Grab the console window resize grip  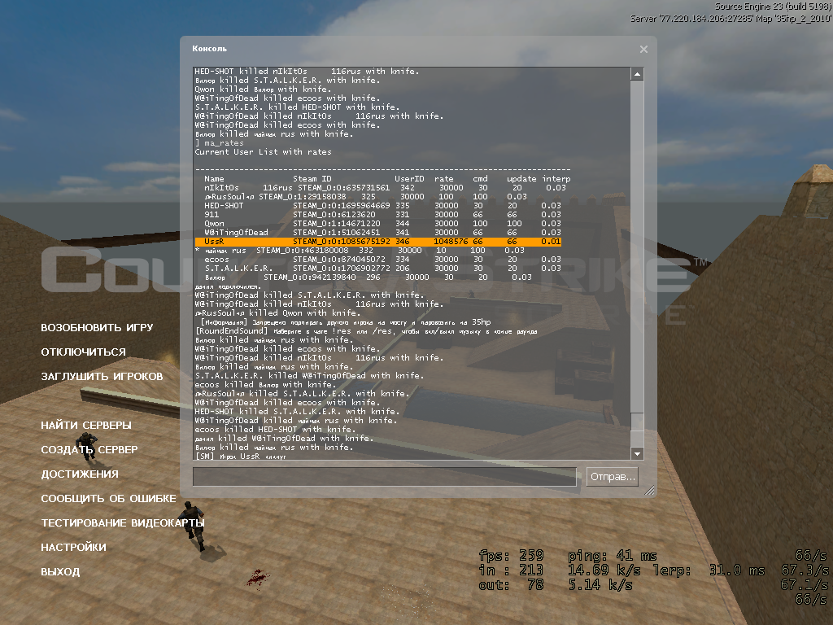(649, 491)
